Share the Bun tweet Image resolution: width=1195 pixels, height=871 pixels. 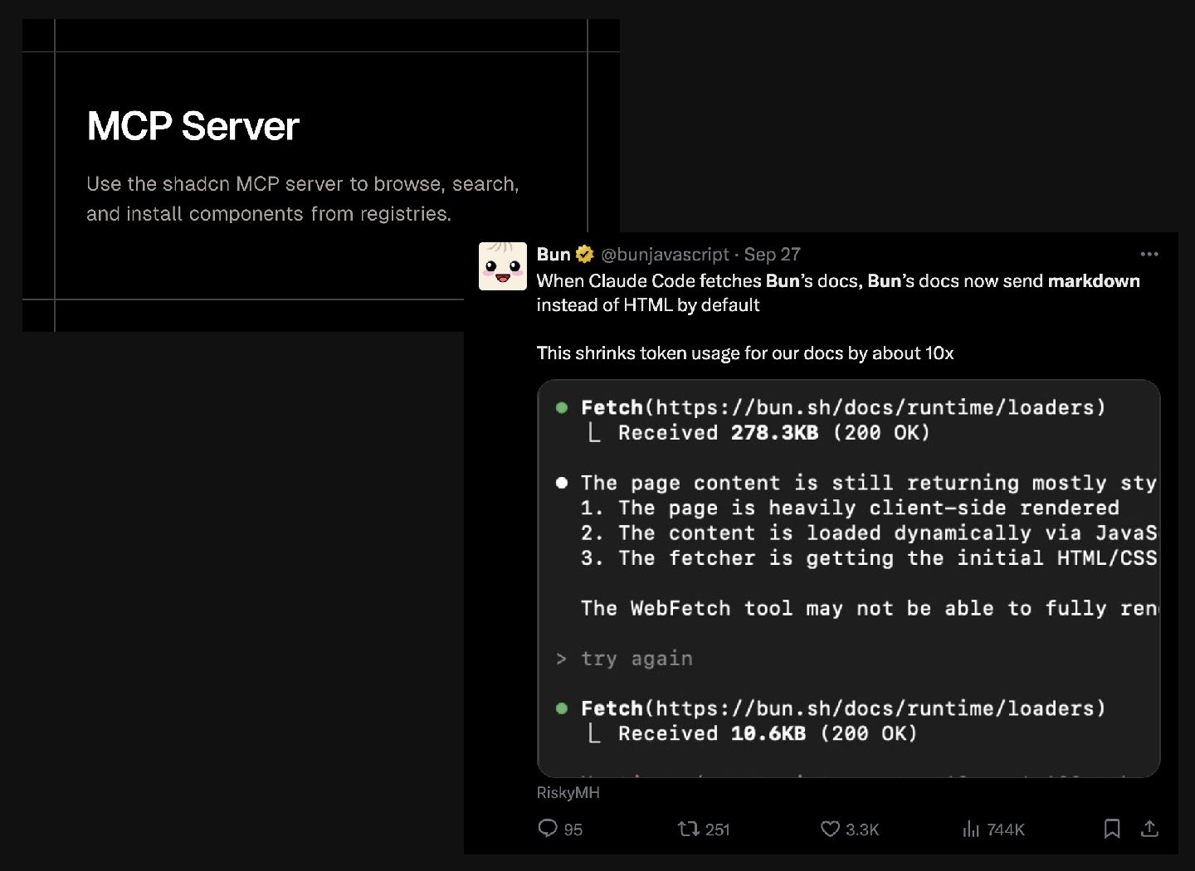click(1149, 828)
